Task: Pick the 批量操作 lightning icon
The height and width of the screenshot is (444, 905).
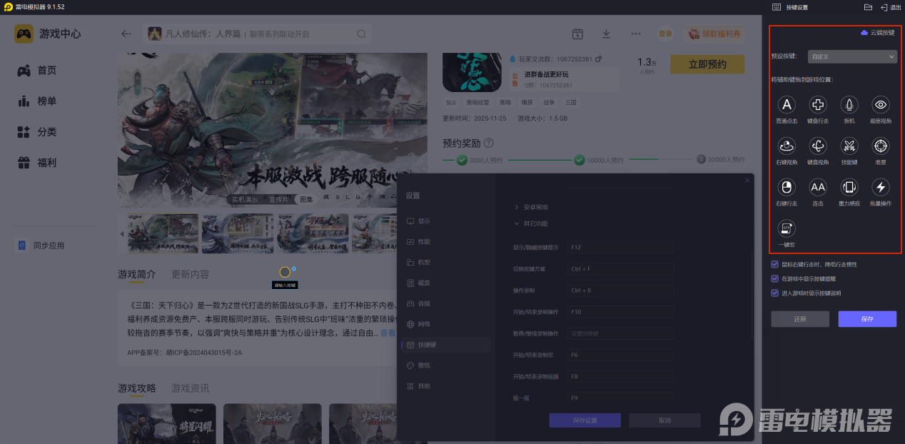Action: click(x=881, y=188)
